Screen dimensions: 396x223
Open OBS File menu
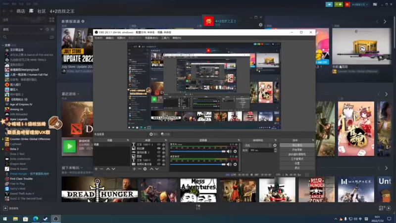(99, 38)
